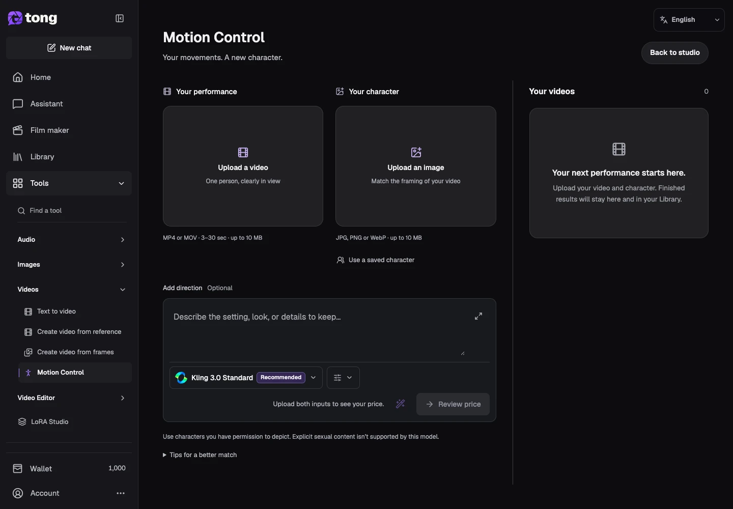Select Motion Control tool

75,373
